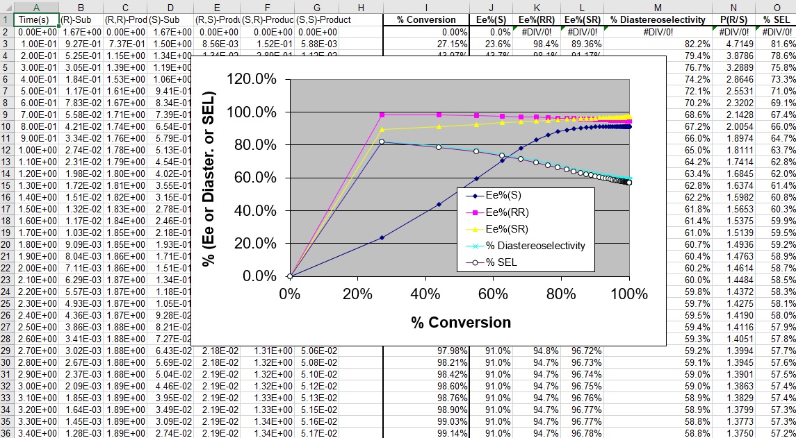The height and width of the screenshot is (438, 796).
Task: Click the 89.36% cell in column L
Action: (582, 44)
